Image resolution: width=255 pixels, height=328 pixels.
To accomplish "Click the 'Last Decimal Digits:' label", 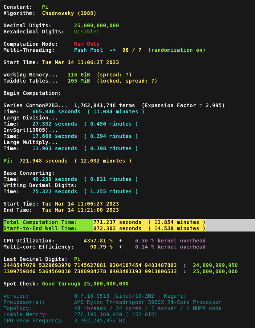I will (35, 259).
